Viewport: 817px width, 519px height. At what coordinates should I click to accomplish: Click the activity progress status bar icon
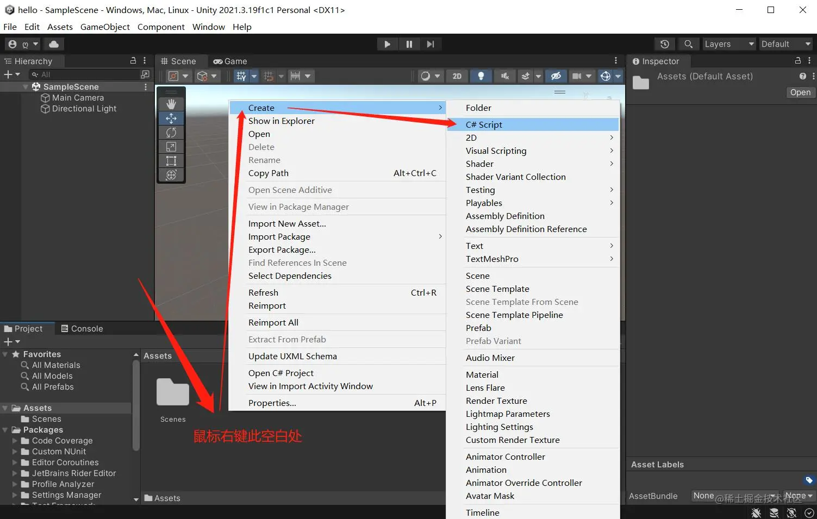(809, 512)
